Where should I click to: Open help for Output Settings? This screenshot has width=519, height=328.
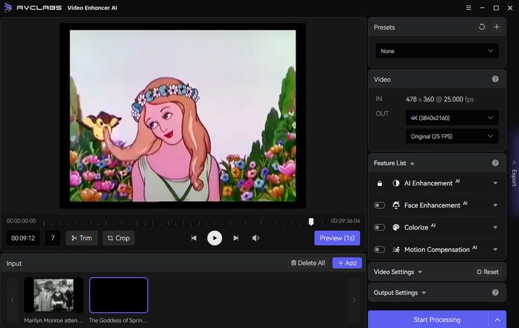(x=495, y=292)
